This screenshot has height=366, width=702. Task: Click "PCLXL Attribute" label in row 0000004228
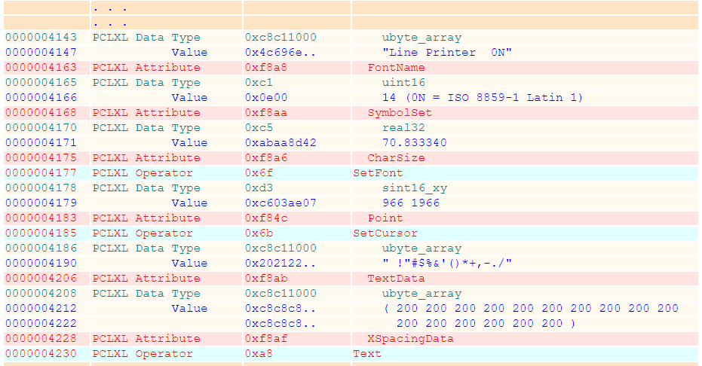tap(146, 339)
